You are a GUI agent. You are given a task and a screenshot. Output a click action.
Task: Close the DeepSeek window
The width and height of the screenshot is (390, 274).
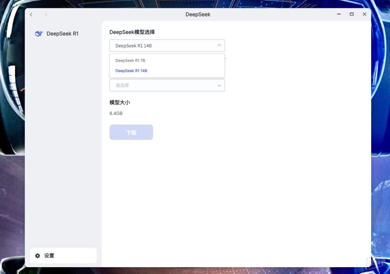pyautogui.click(x=364, y=14)
